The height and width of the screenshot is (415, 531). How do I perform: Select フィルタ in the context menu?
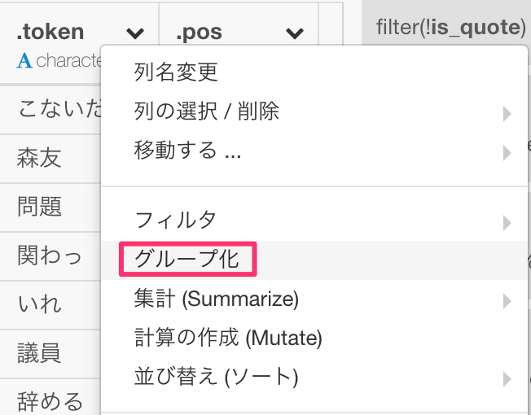(175, 220)
